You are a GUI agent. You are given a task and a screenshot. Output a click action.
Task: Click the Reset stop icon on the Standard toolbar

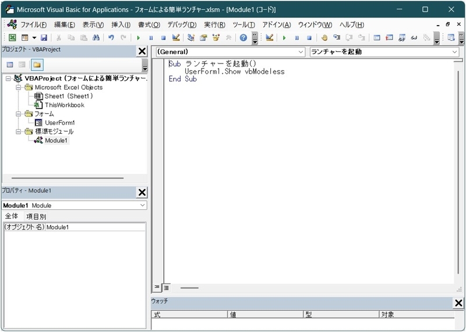pos(163,38)
